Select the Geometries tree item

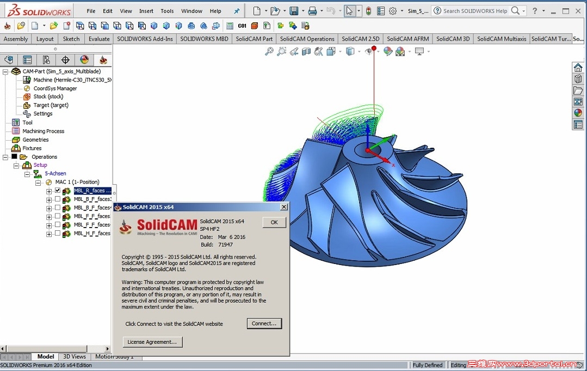pos(35,140)
